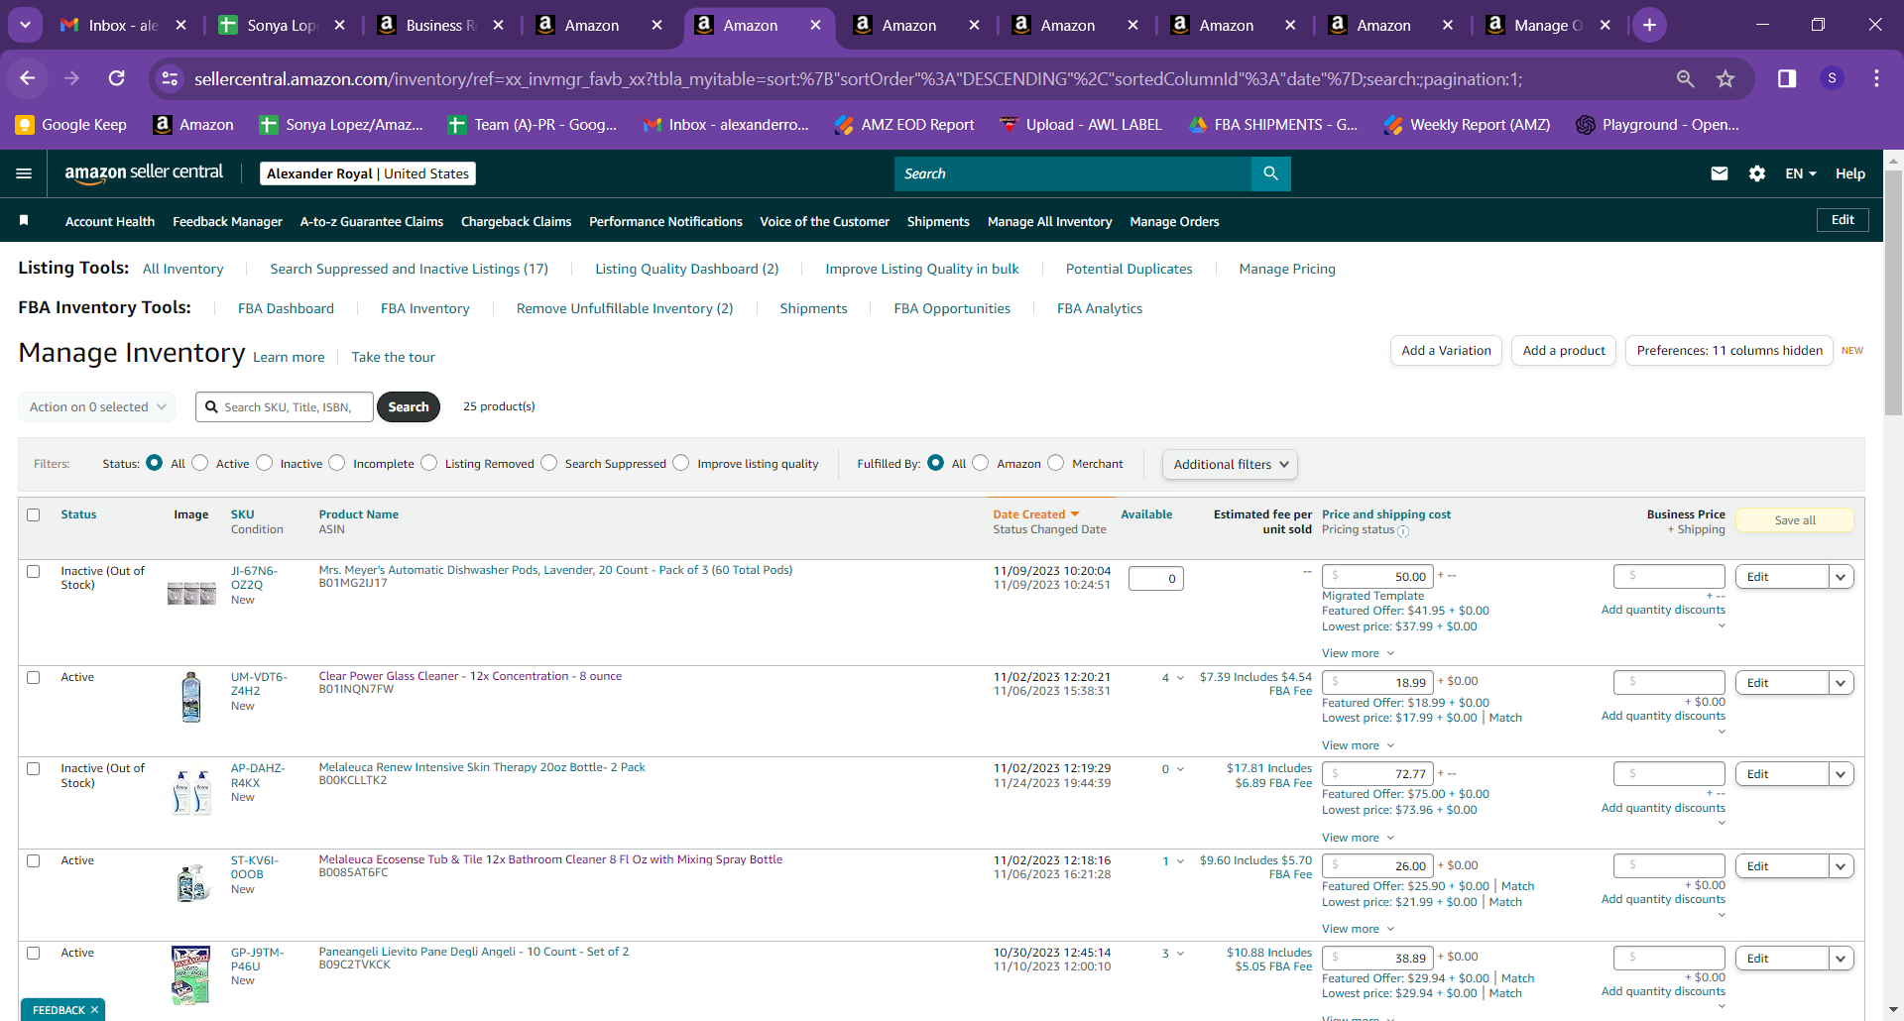The width and height of the screenshot is (1904, 1021).
Task: Open the tab search dropdown arrow in Chrome
Action: tap(25, 25)
